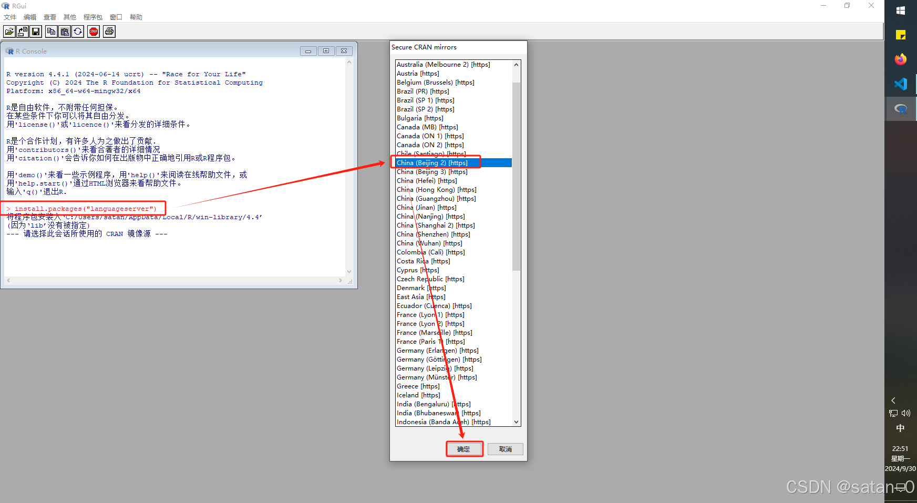This screenshot has width=917, height=503.
Task: Open the Windows Start button
Action: pyautogui.click(x=901, y=11)
